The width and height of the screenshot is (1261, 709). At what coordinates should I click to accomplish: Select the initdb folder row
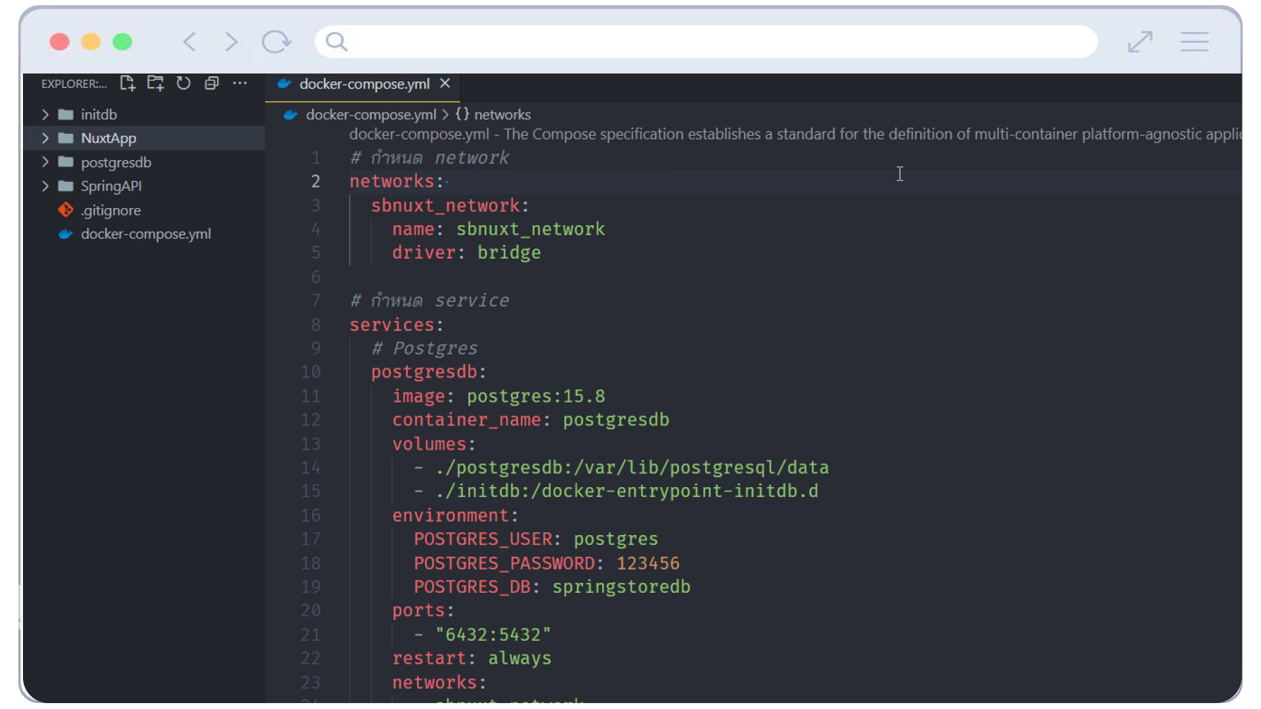pos(144,114)
